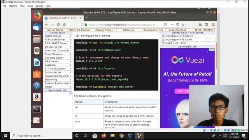The width and height of the screenshot is (249, 140).
Task: Show sidebars in Firefox
Action: click(206, 24)
